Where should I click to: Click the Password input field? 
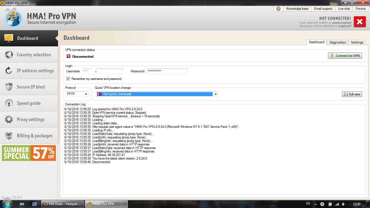(167, 71)
